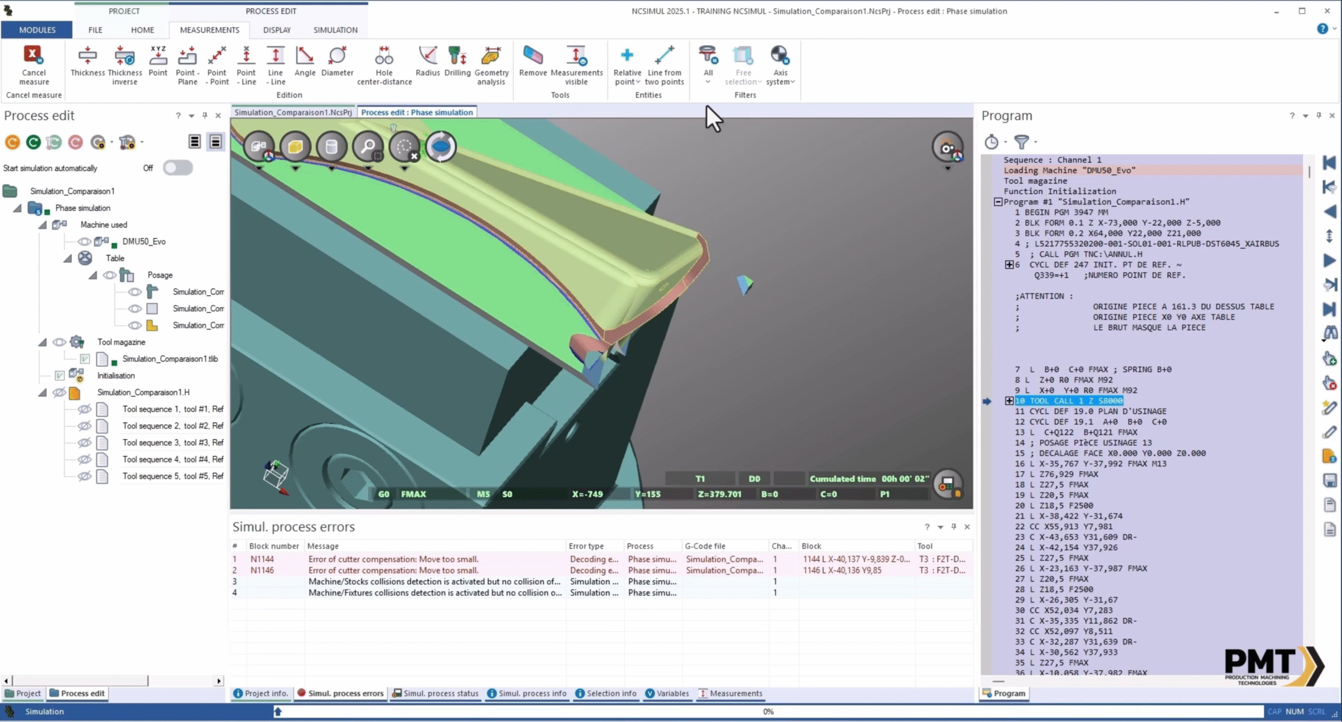Switch to the DISPLAY ribbon tab
1342x722 pixels.
(277, 30)
